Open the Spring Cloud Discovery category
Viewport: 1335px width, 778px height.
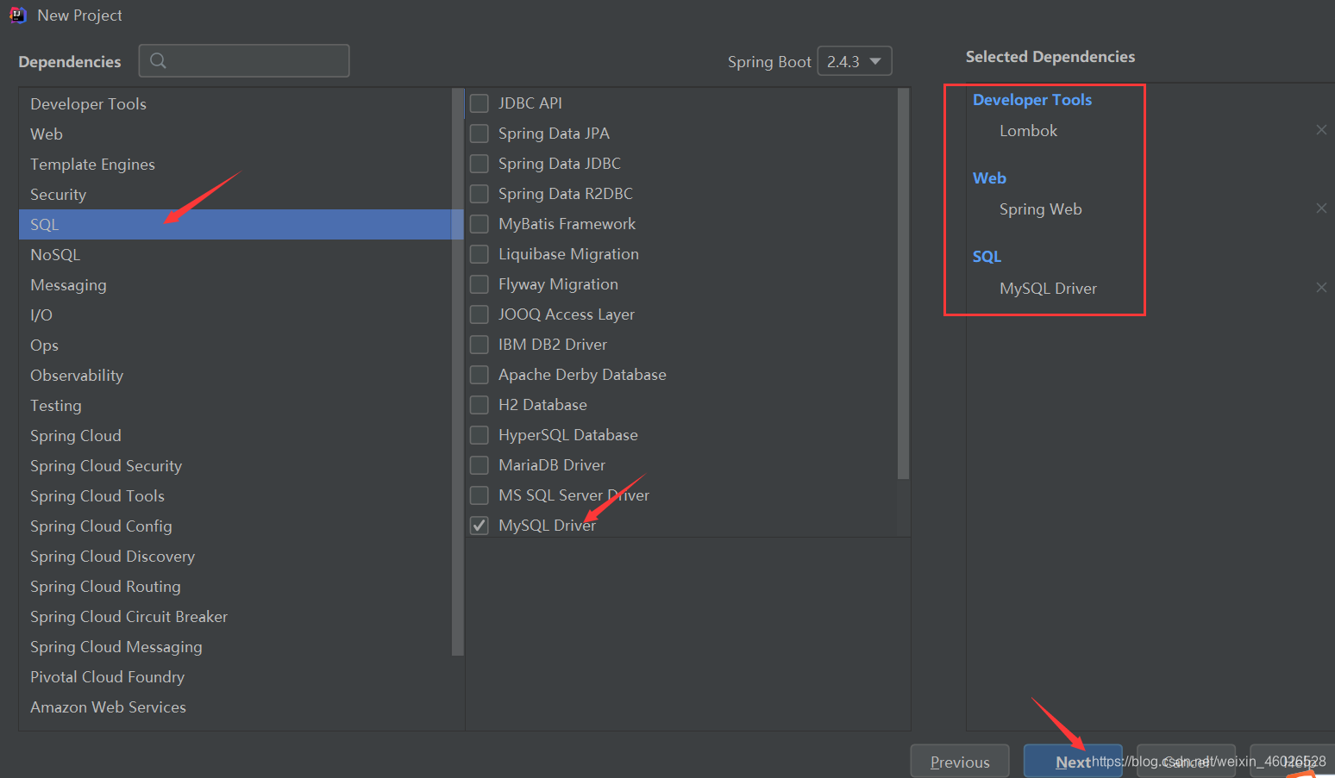[x=235, y=556]
